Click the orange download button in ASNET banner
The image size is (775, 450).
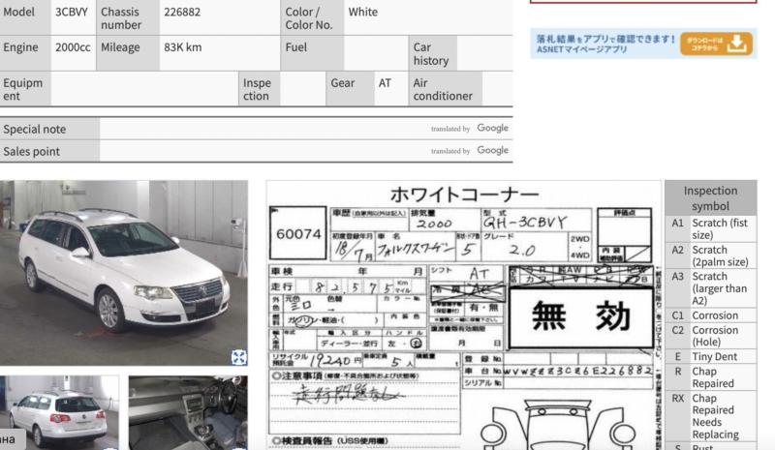[730, 44]
